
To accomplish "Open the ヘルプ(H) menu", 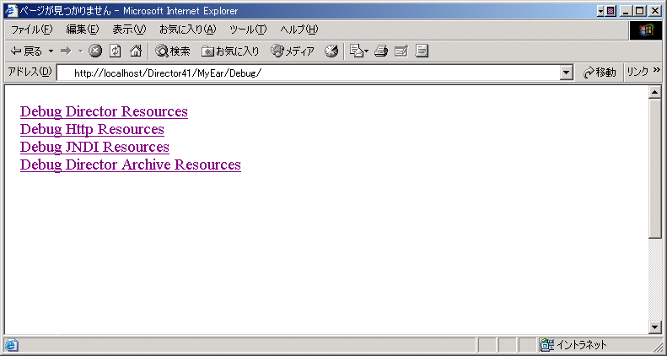I will pyautogui.click(x=299, y=30).
